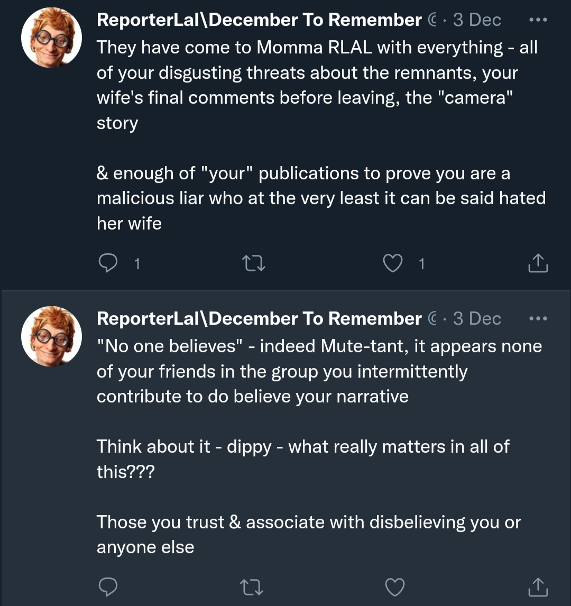This screenshot has width=571, height=606.
Task: Click the like count on first tweet
Action: click(421, 263)
